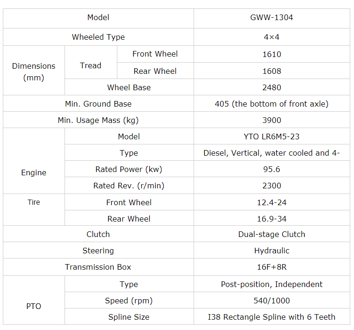Viewport: 354px width, 330px height.
Task: Select the front wheel tread value 1610
Action: (x=271, y=54)
